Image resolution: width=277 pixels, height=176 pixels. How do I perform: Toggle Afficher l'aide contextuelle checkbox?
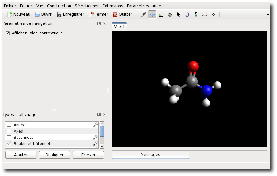coord(8,33)
